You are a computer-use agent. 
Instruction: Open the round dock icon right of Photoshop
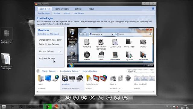click(x=84, y=97)
